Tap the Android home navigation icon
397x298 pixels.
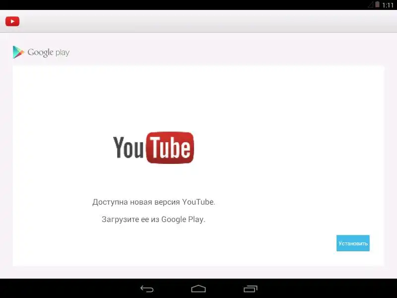pos(198,289)
